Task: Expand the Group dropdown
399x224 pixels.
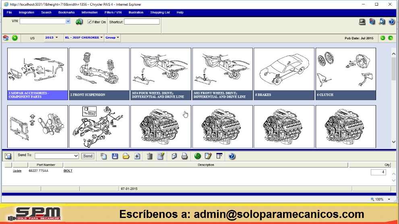Action: click(112, 38)
